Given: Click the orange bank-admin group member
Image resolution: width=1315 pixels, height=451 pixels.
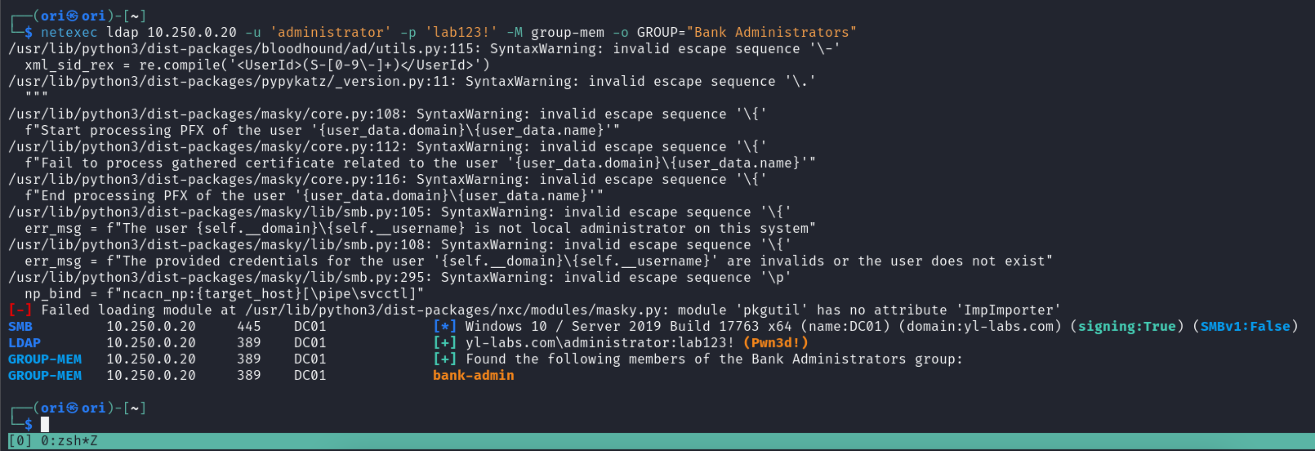Looking at the screenshot, I should [x=473, y=376].
